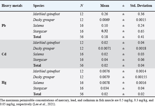Screen dimensions: 155x106
Task: Click Dusky grouper in the Hg group
Action: pos(44,77)
